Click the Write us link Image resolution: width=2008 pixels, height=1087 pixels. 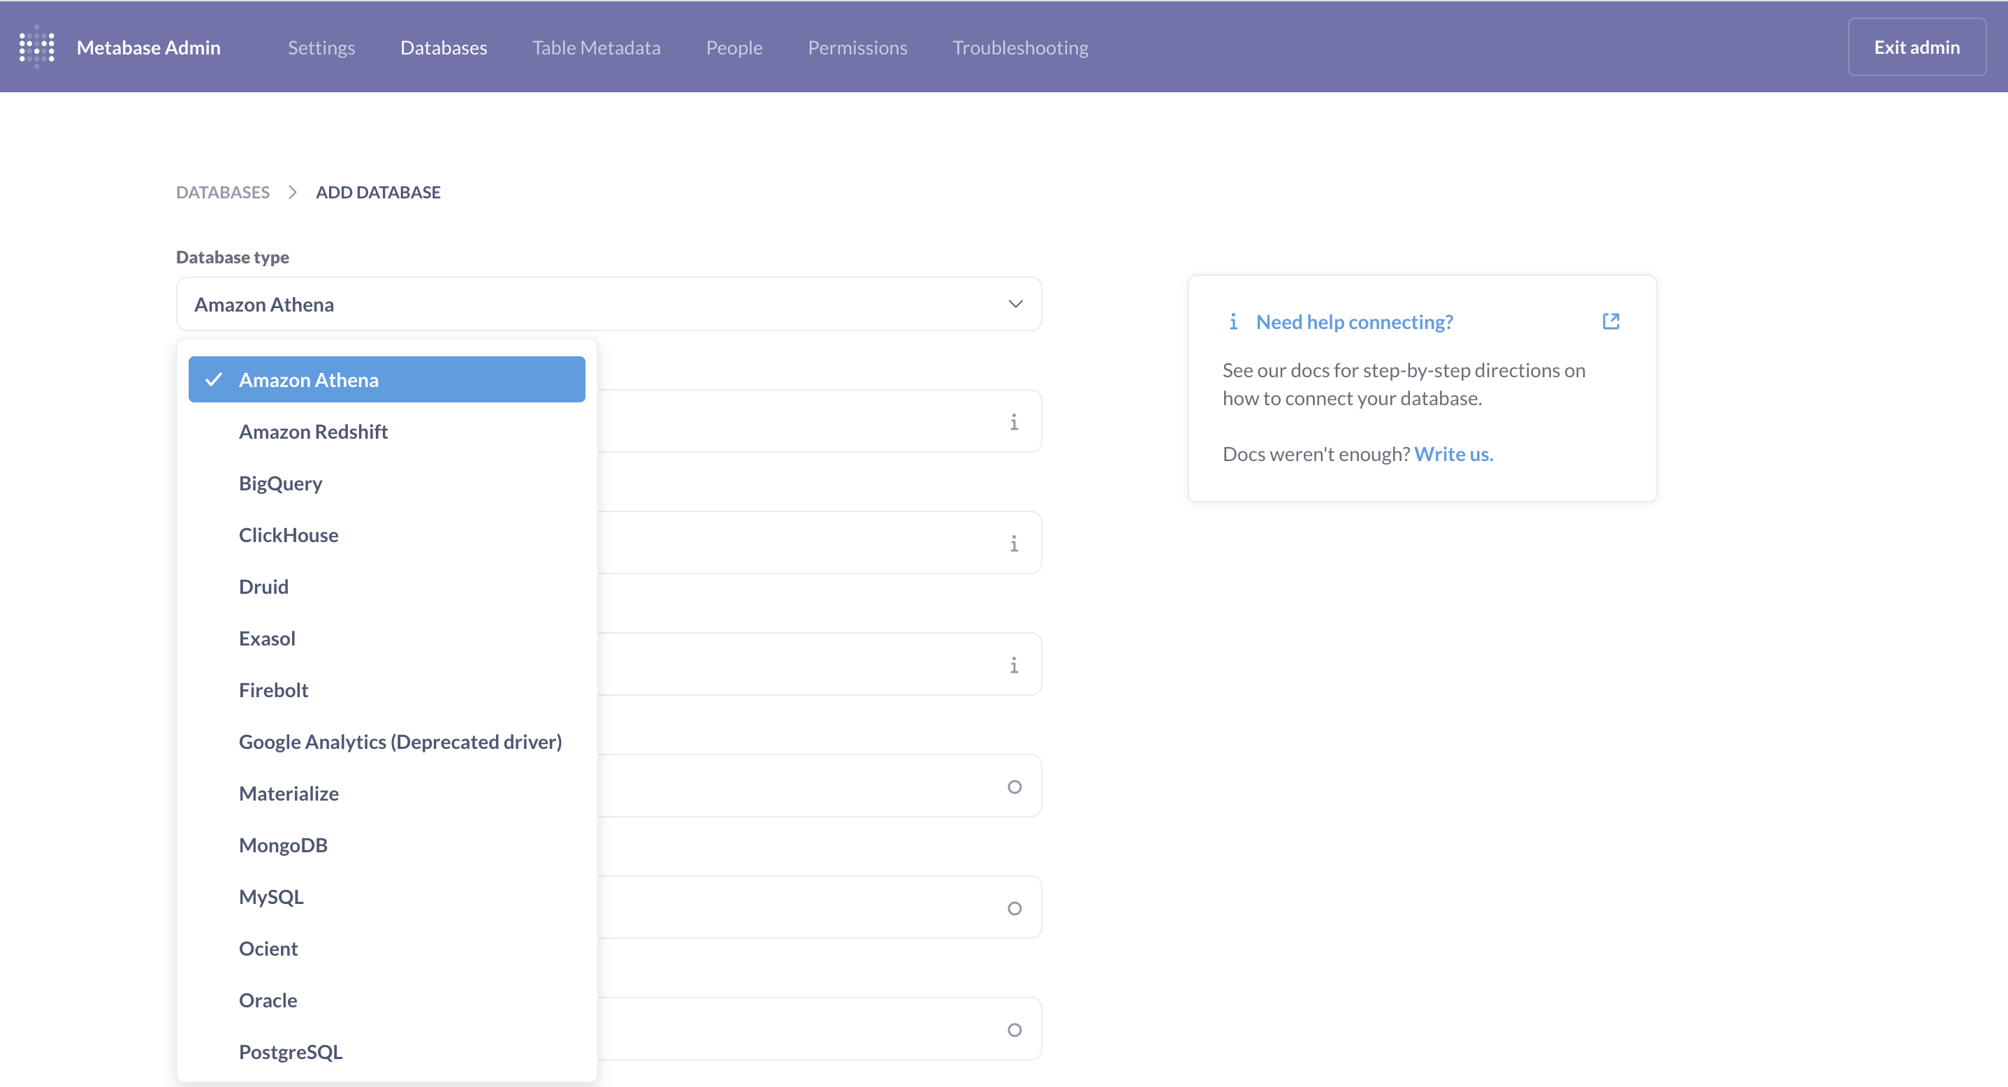[1454, 453]
